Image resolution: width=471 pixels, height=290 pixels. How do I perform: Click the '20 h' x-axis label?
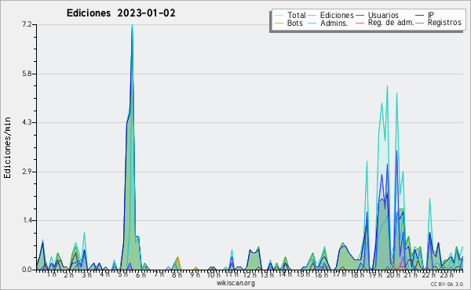393,274
